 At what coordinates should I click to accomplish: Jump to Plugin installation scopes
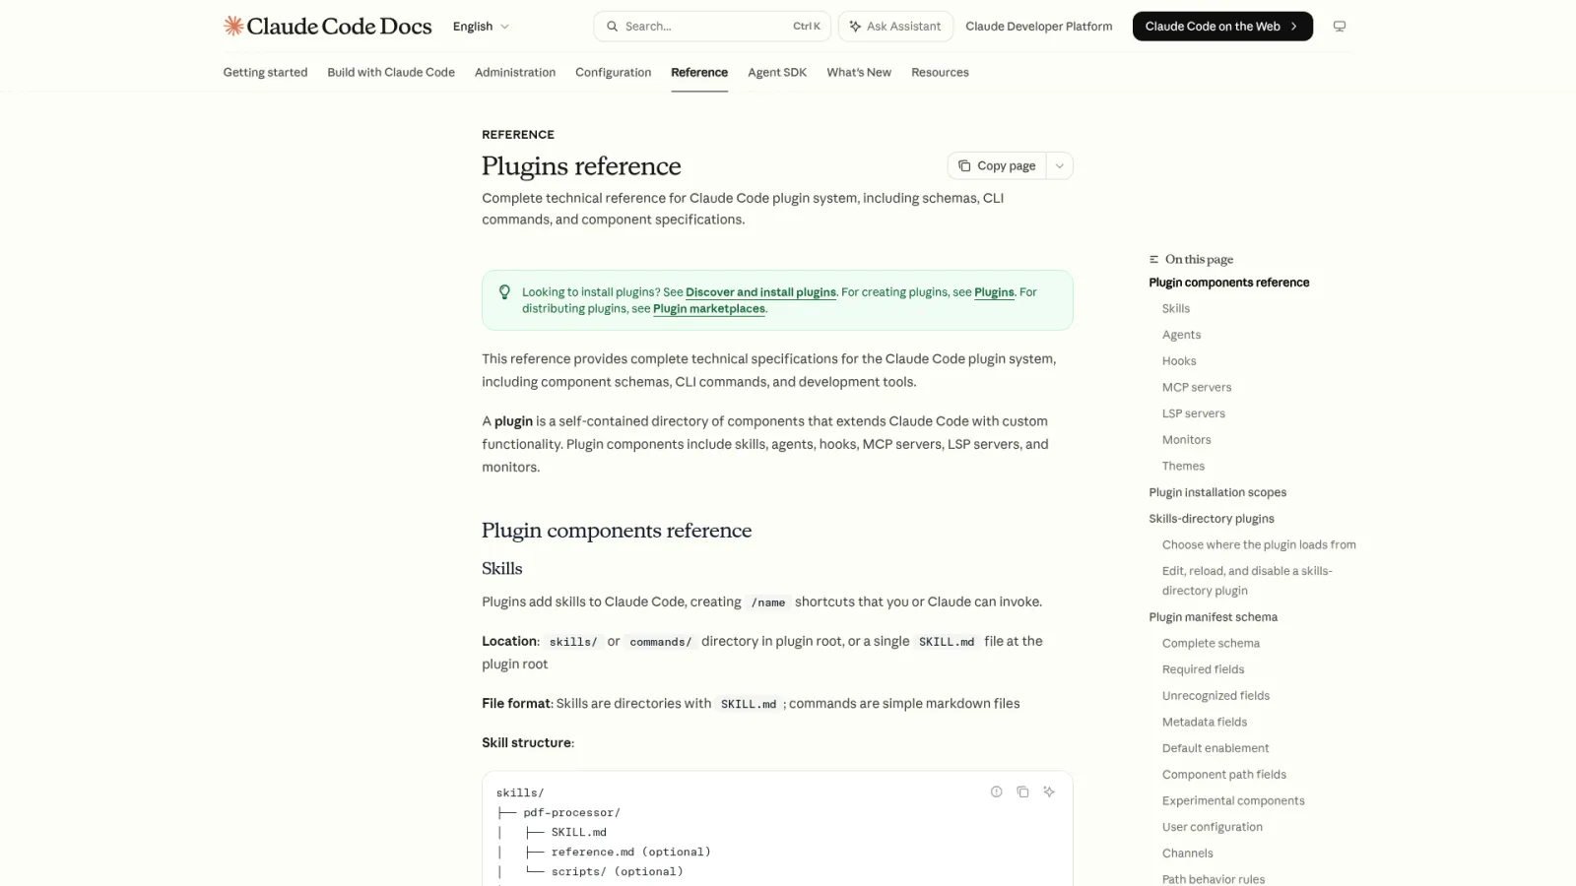[x=1217, y=492]
